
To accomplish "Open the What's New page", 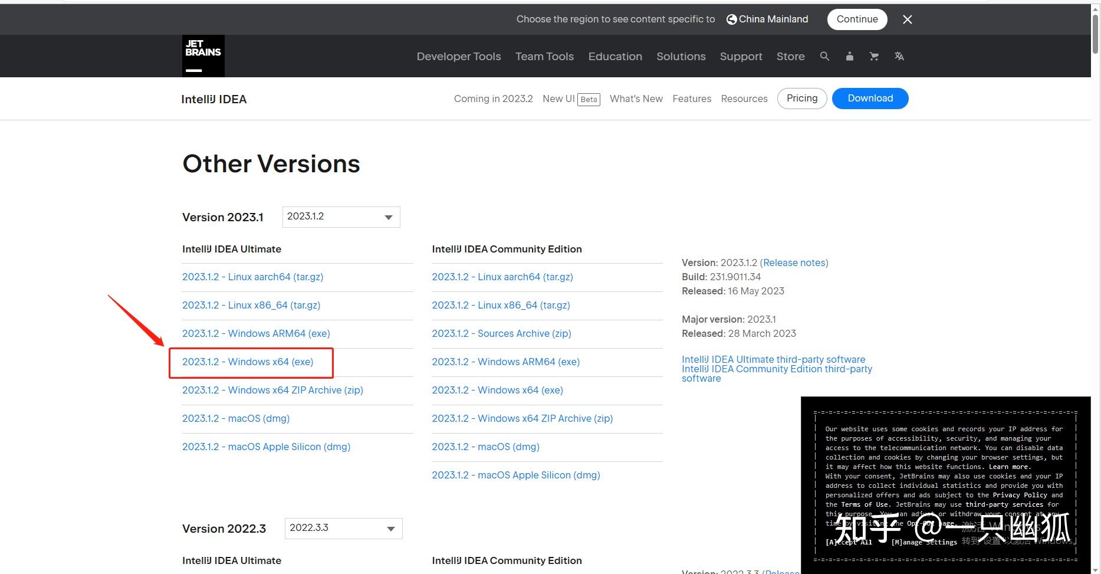I will pyautogui.click(x=636, y=99).
